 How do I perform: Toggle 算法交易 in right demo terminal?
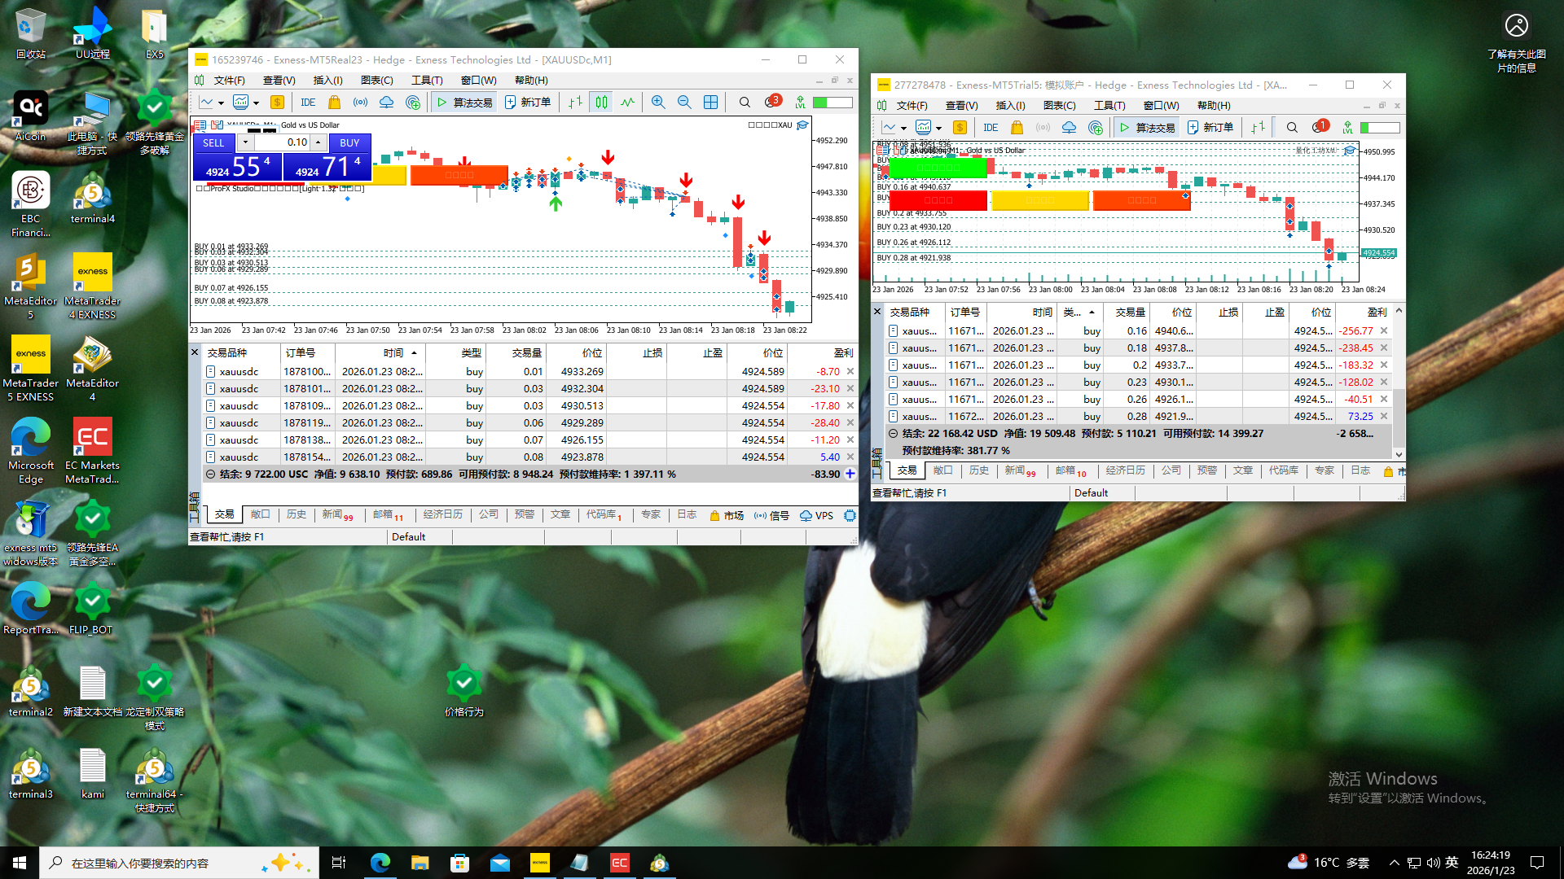pyautogui.click(x=1147, y=128)
